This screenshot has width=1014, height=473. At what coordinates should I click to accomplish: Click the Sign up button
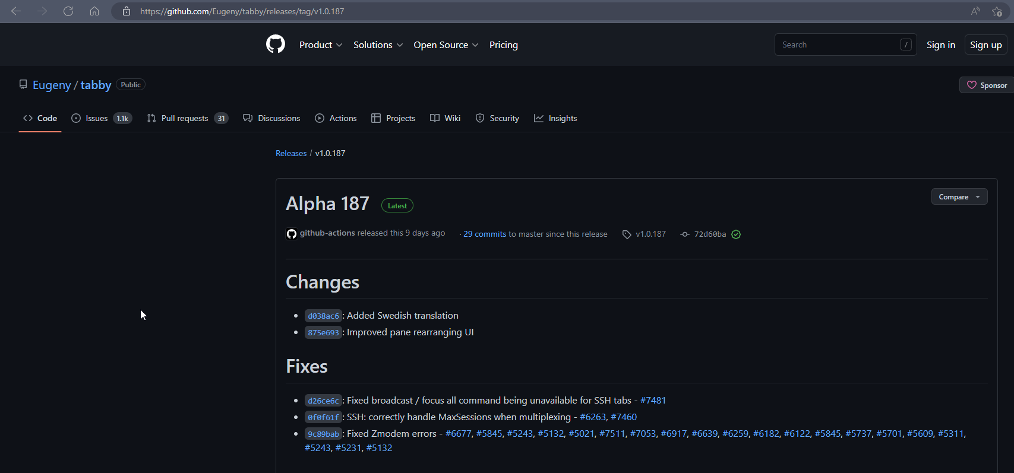pos(985,45)
